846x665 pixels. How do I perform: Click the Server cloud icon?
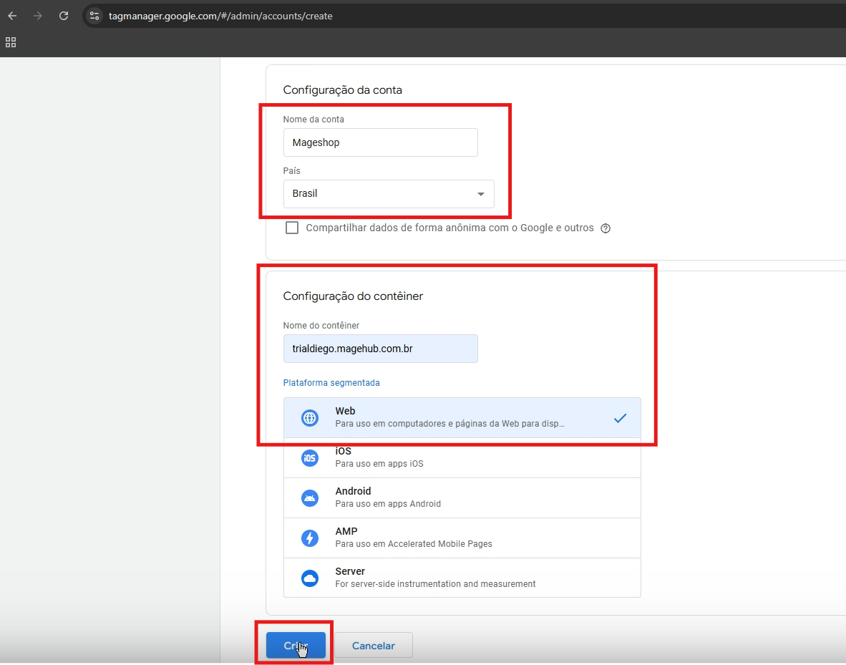310,578
